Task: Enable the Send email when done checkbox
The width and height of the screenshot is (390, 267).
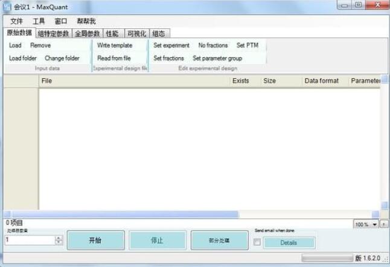Action: 257,242
